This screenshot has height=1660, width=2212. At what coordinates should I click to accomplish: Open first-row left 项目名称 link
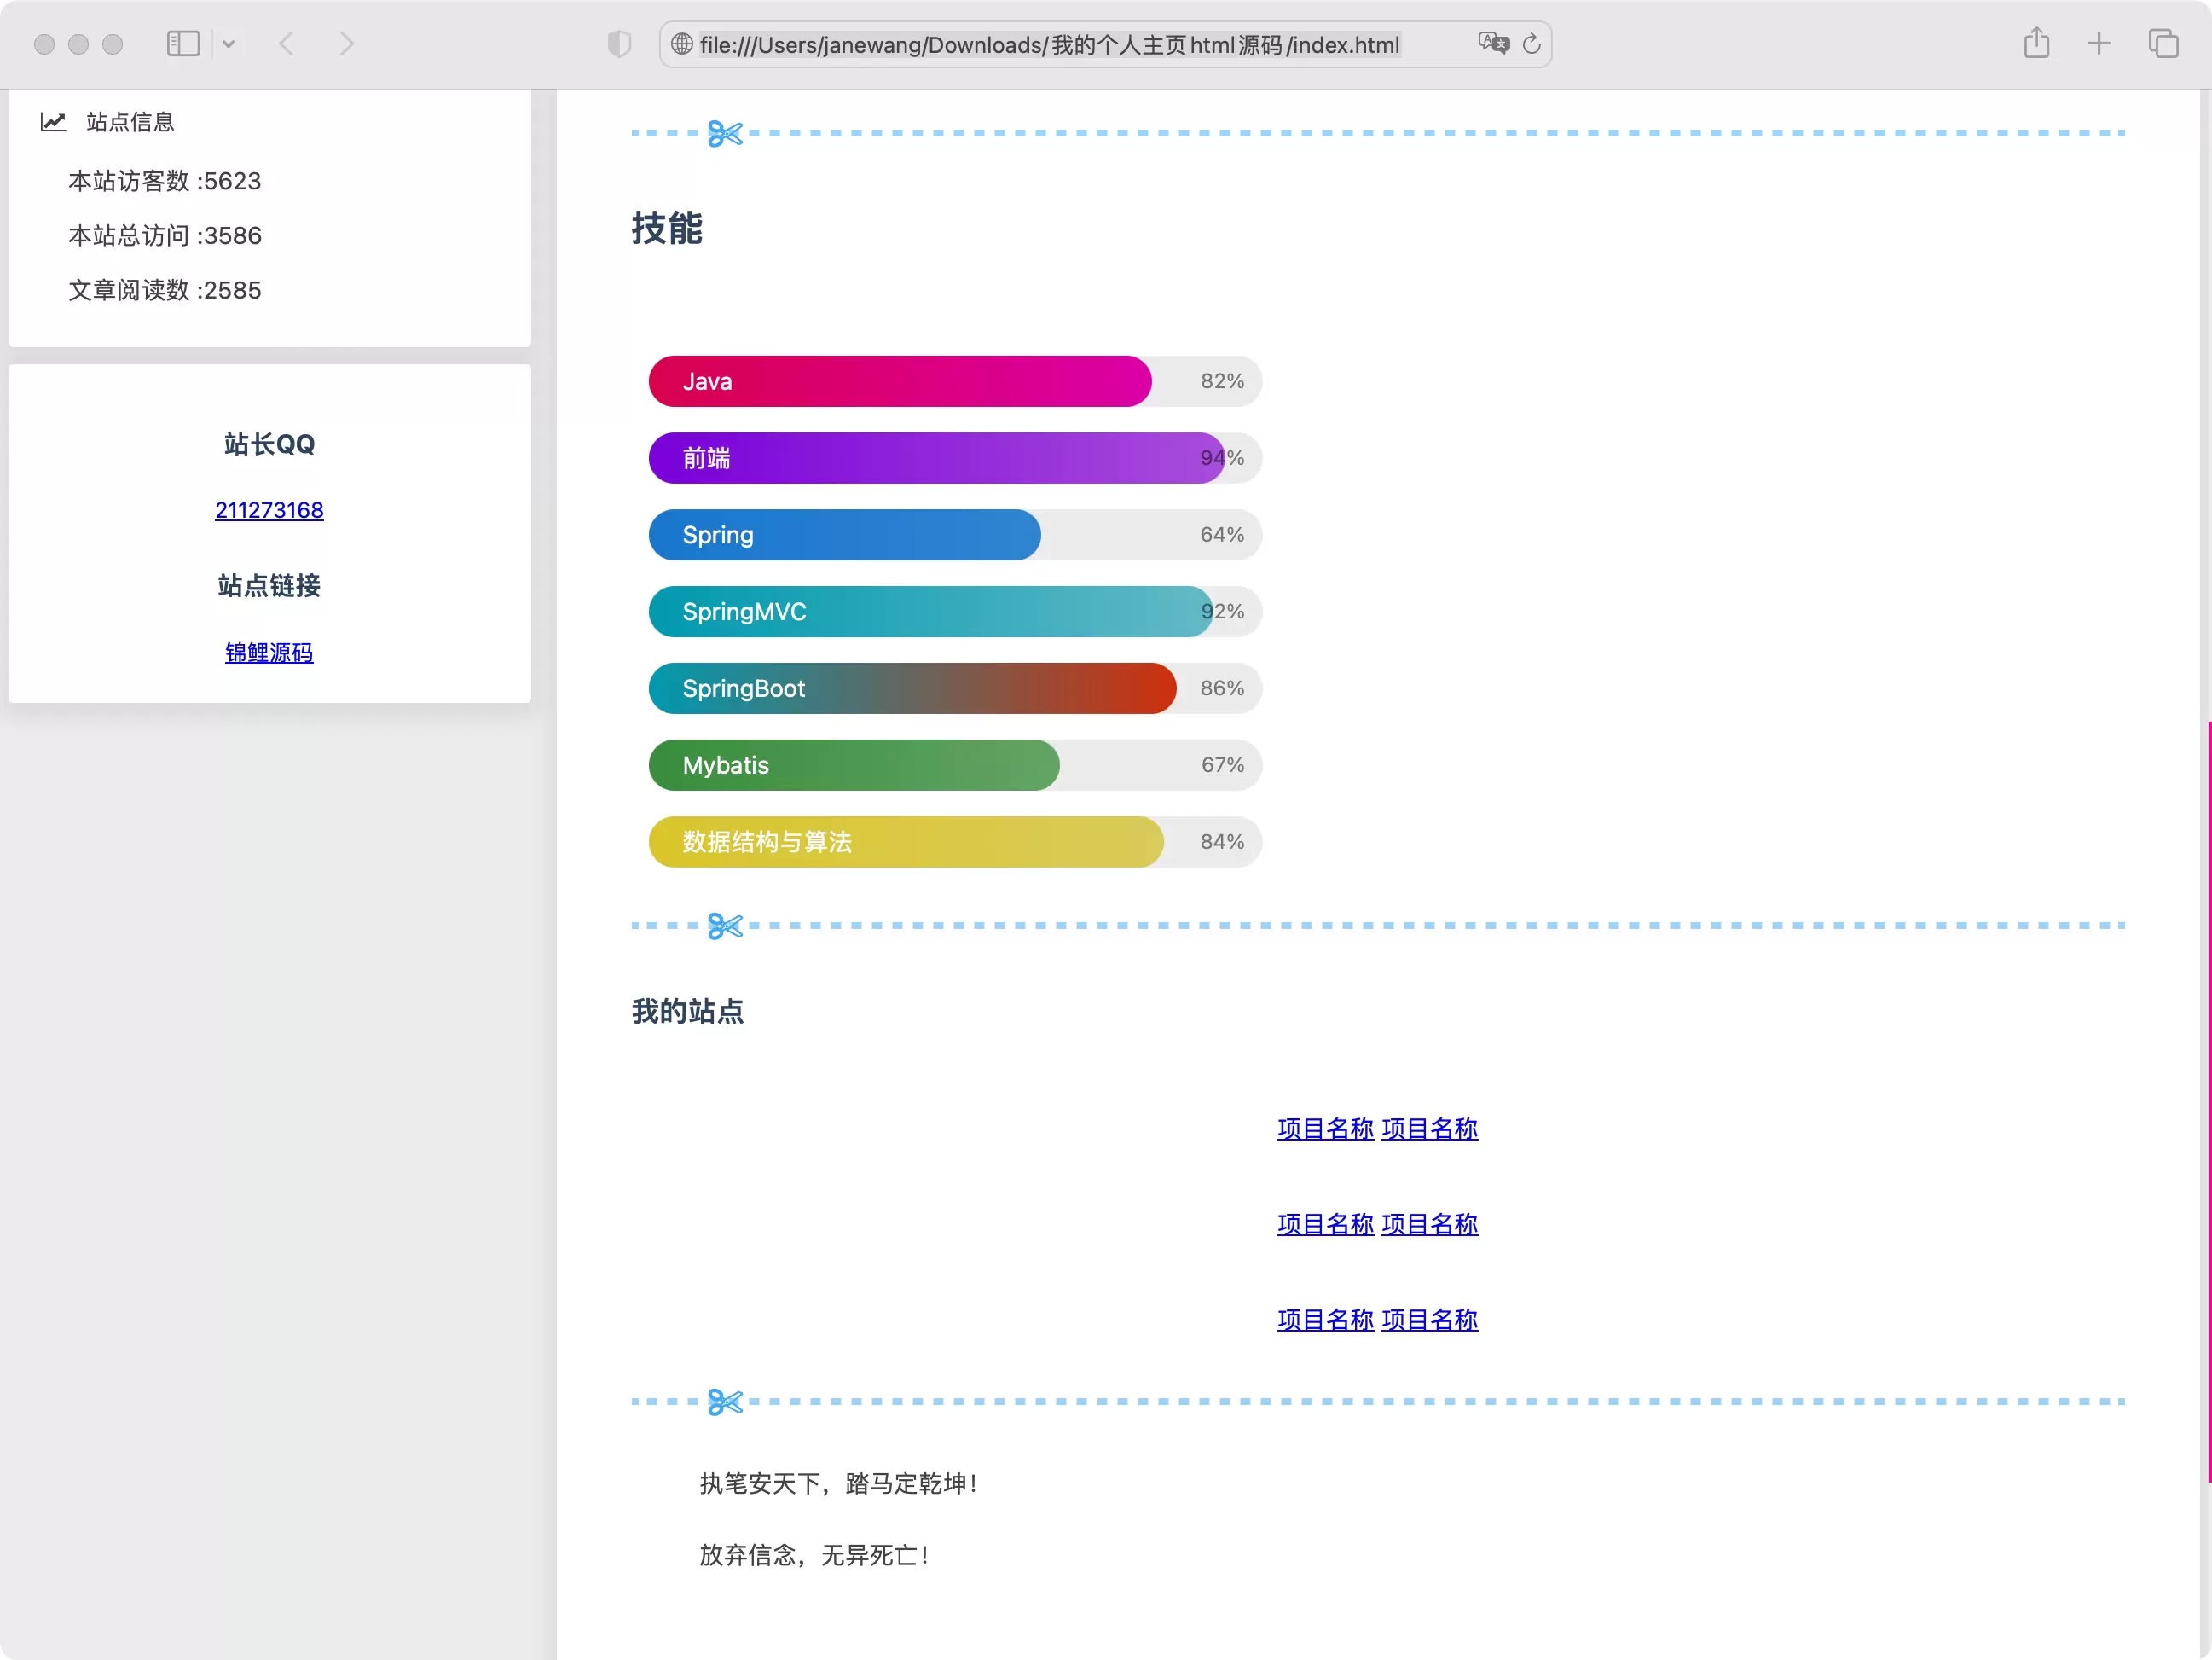[x=1325, y=1129]
